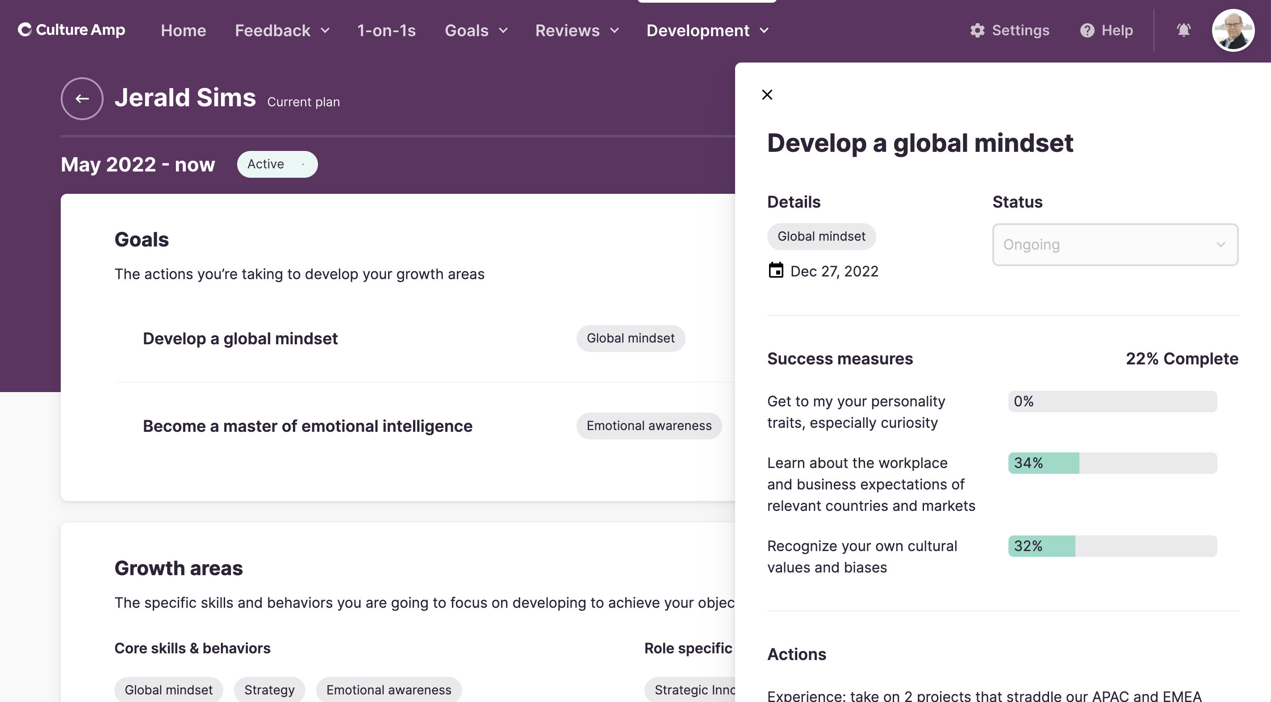Click the calendar icon next to Dec 27 2022

pos(775,271)
